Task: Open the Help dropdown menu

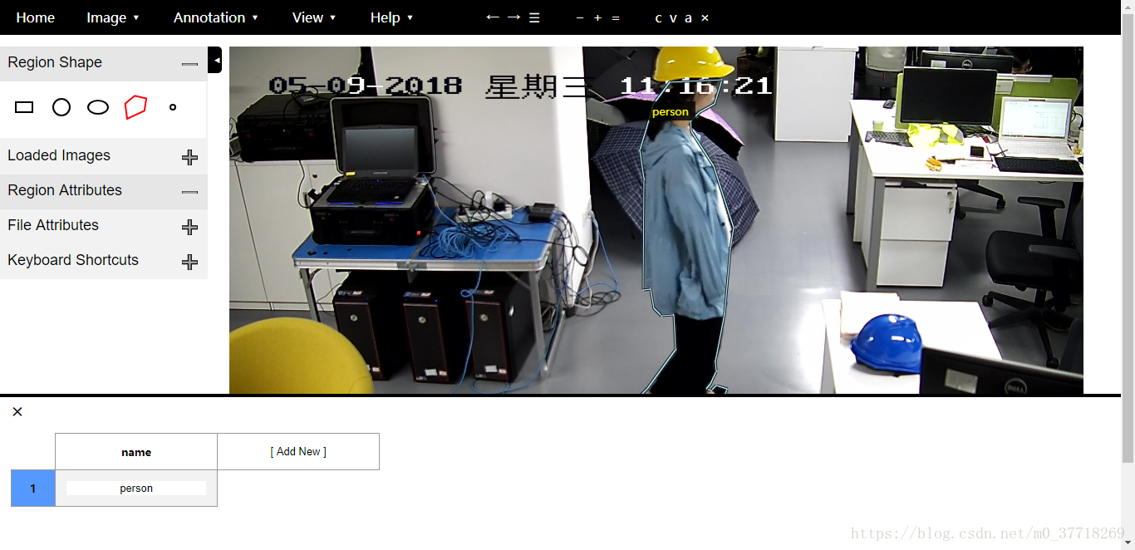Action: (x=391, y=17)
